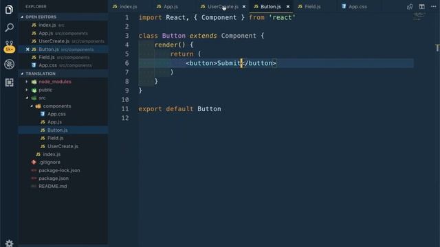
Task: Open the .gitignore file
Action: 63,162
